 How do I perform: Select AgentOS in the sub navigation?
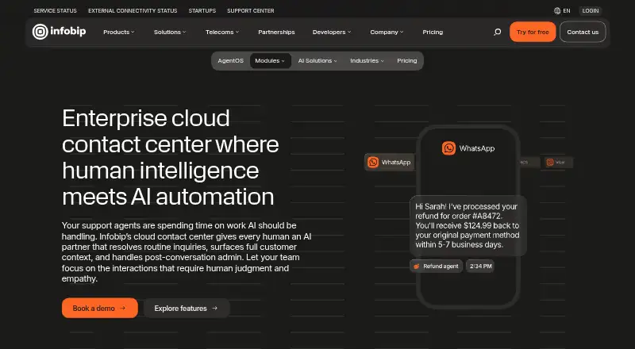coord(230,61)
